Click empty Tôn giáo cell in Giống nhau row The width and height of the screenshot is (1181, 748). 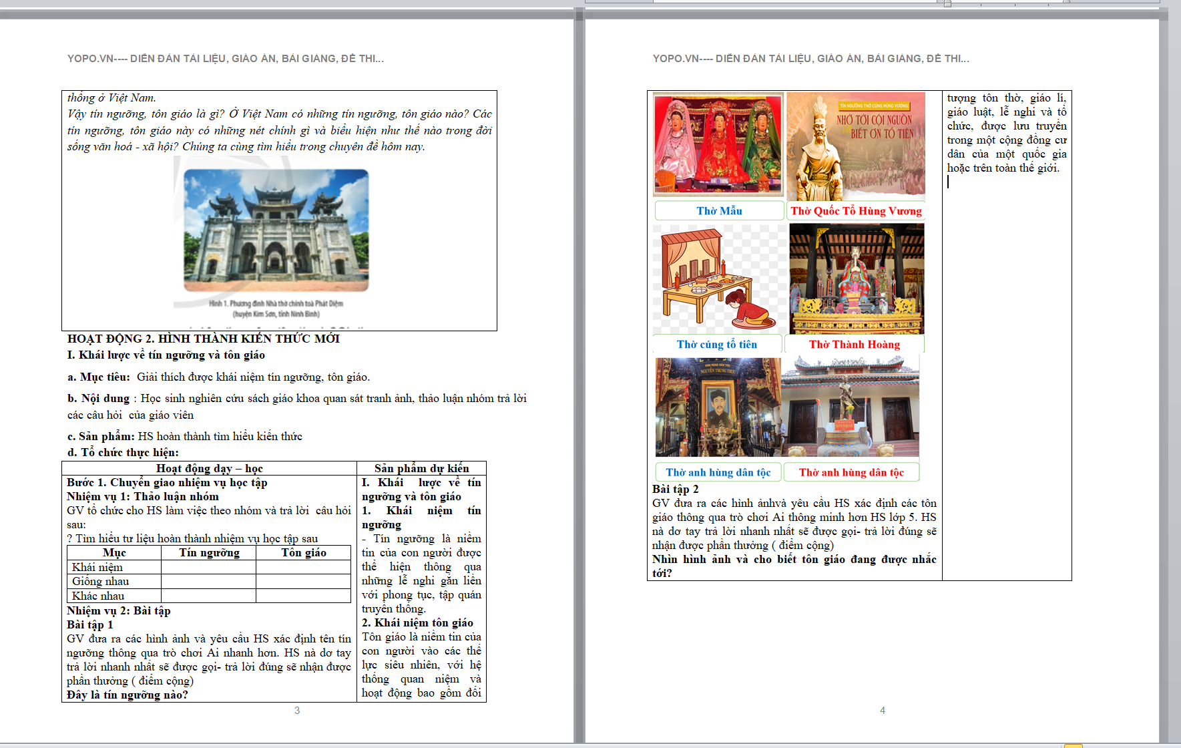click(304, 581)
